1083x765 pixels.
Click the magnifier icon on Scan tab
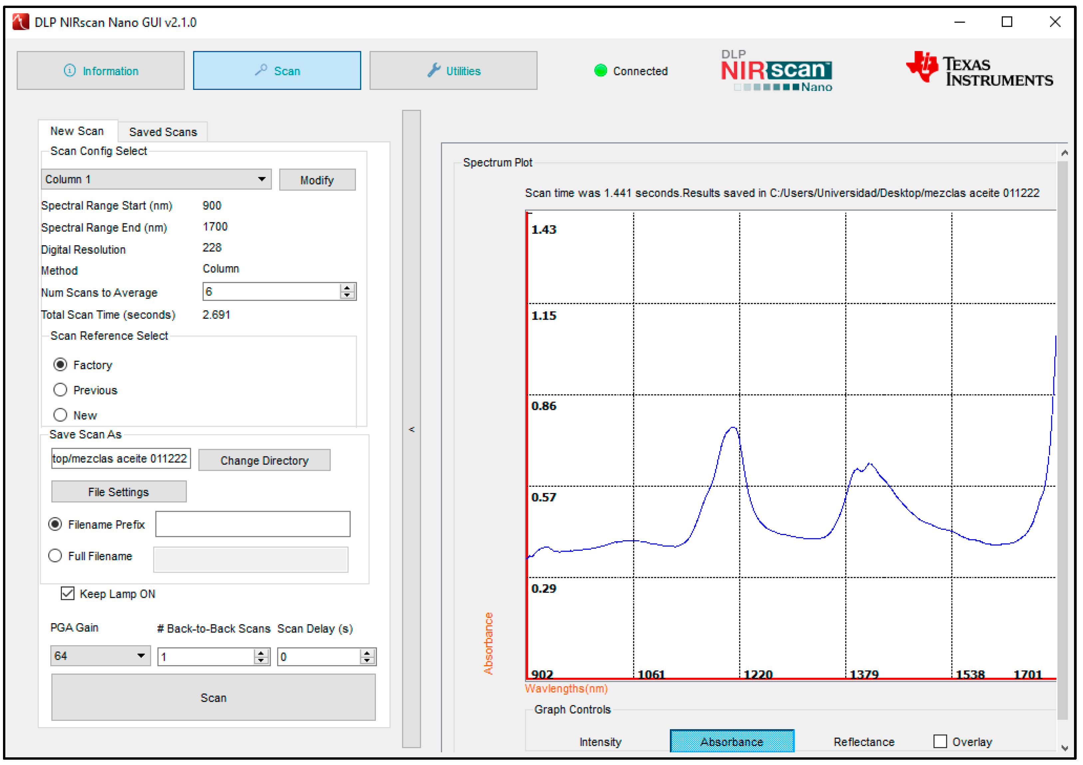(261, 70)
